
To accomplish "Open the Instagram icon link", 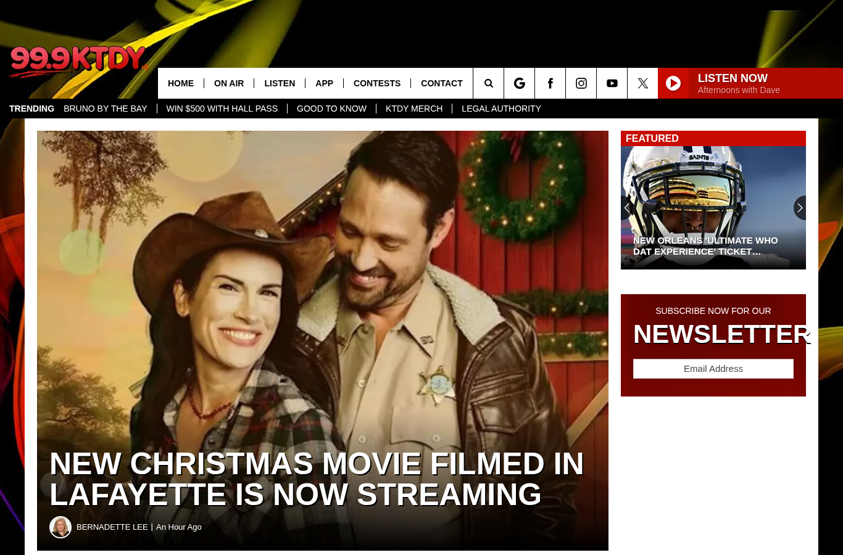I will [581, 83].
